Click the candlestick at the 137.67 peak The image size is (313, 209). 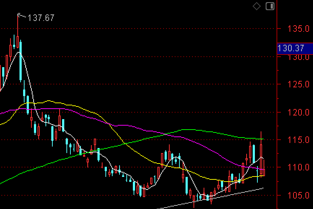[18, 42]
